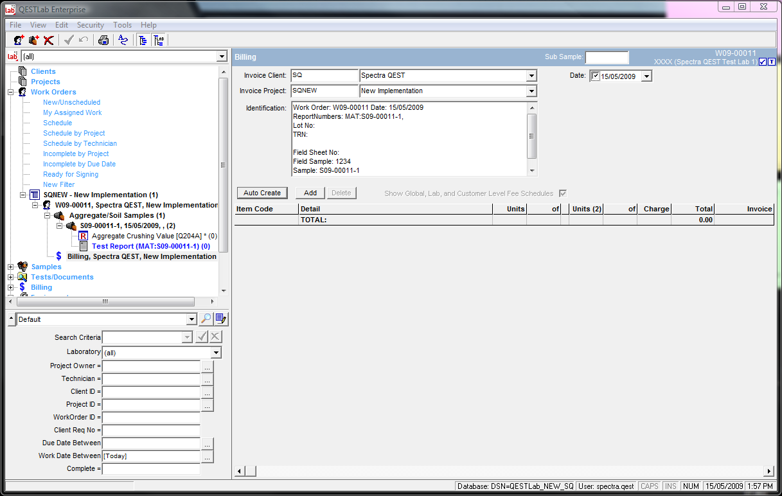This screenshot has height=496, width=782.
Task: Click the edit filter icon beside search
Action: pos(221,319)
